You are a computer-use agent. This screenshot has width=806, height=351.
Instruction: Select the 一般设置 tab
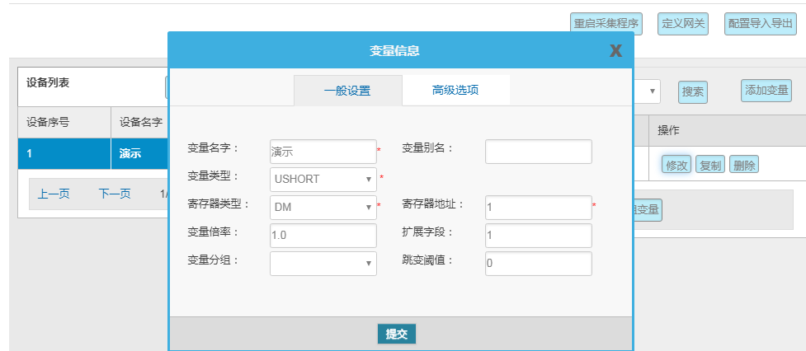pyautogui.click(x=347, y=91)
